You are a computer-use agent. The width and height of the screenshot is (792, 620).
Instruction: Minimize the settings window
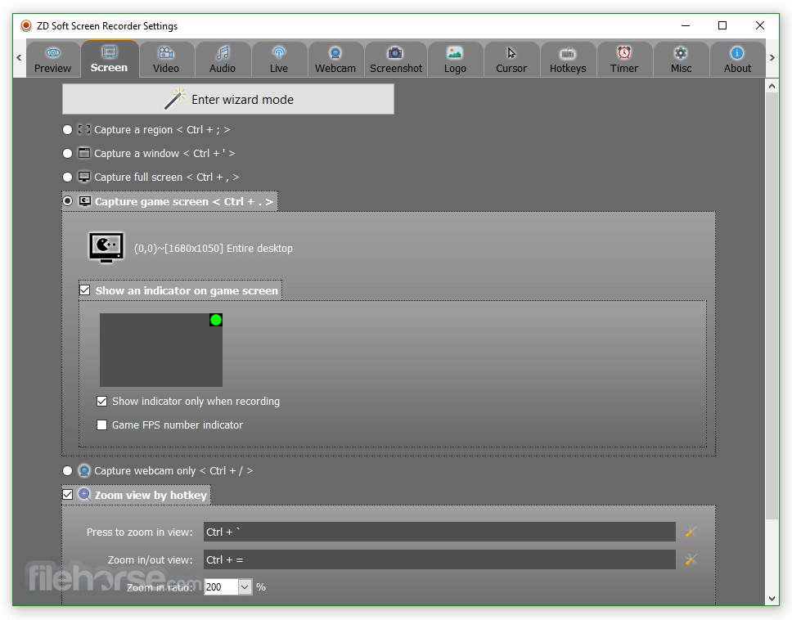point(686,25)
